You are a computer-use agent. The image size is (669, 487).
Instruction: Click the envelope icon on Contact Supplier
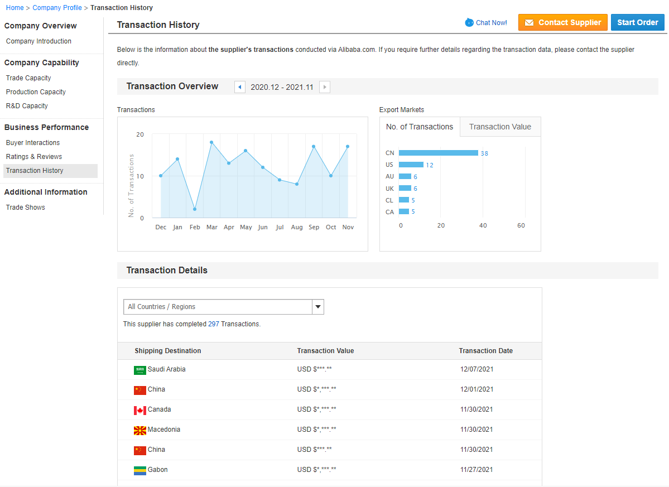click(529, 23)
